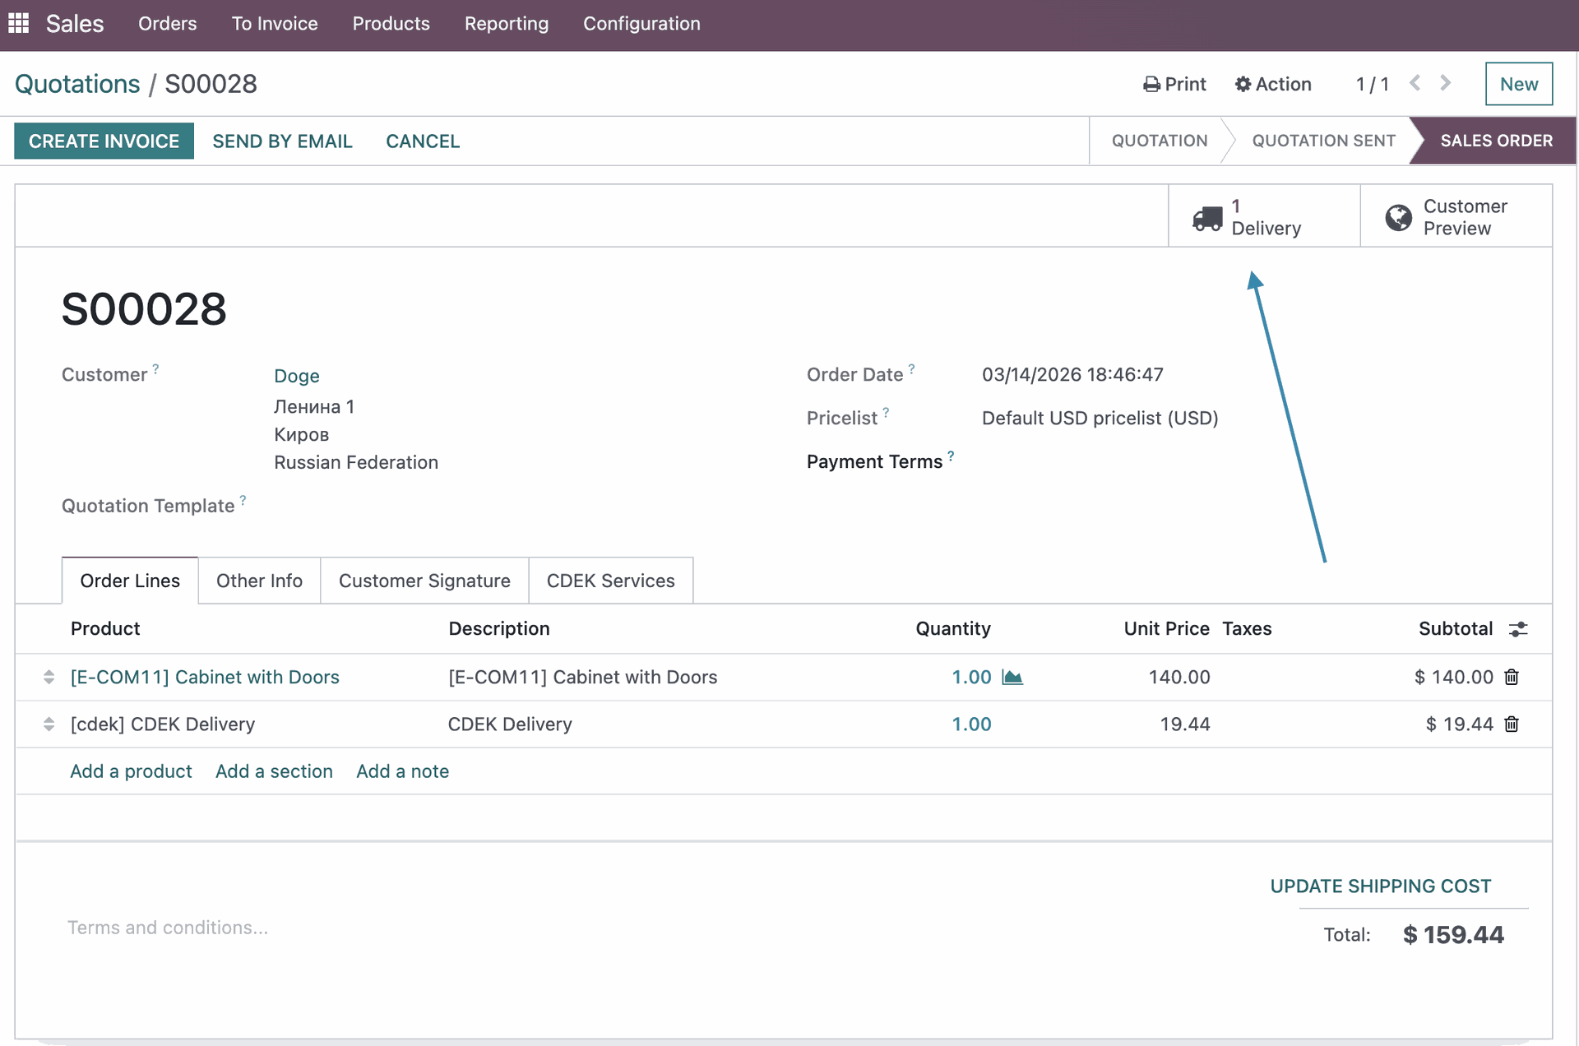Click the Delivery truck icon button
Viewport: 1579px width, 1046px height.
(x=1207, y=218)
